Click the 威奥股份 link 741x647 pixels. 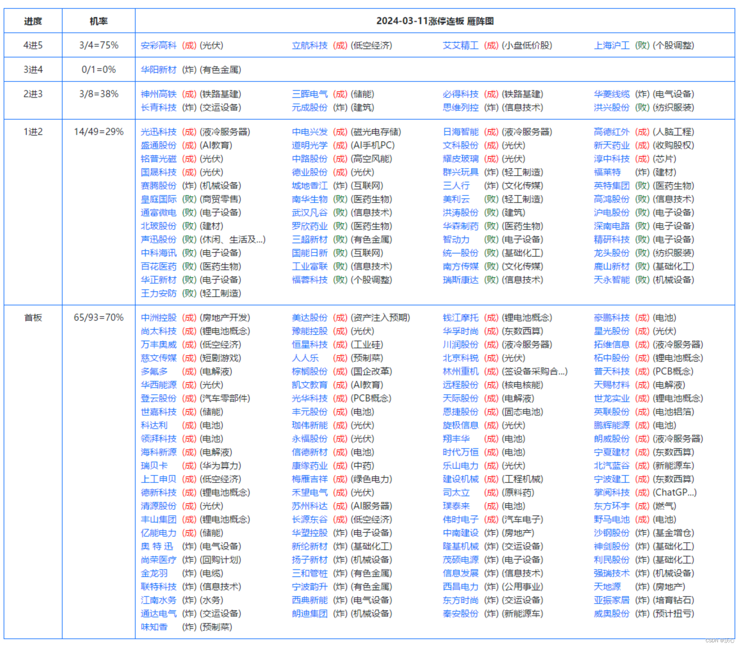pyautogui.click(x=612, y=614)
